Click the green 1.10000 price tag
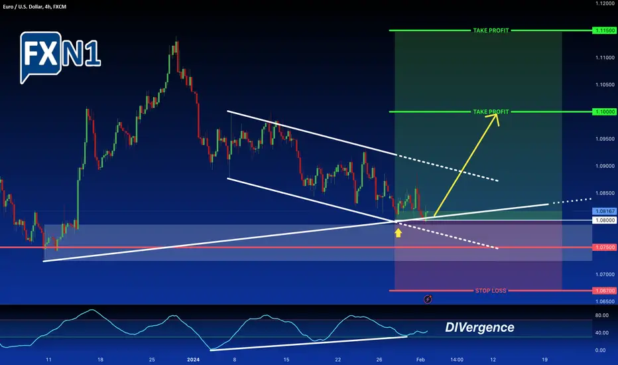The width and height of the screenshot is (618, 365). [605, 111]
